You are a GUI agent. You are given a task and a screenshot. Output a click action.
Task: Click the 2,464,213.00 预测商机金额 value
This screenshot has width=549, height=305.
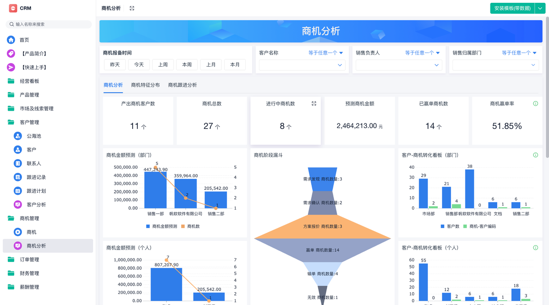[x=357, y=126]
